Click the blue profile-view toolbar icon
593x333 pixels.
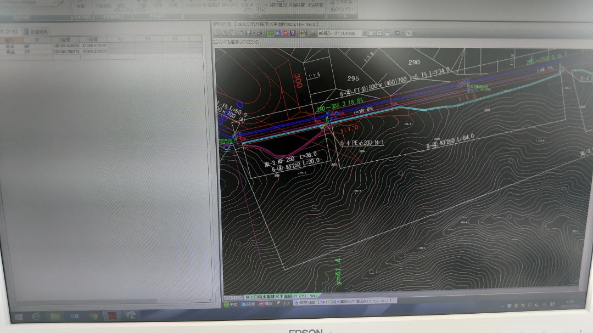point(278,33)
